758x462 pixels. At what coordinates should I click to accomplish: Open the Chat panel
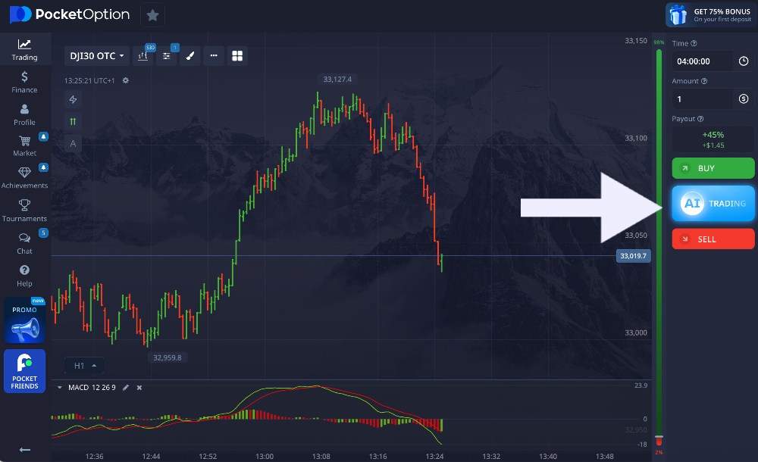pos(24,244)
